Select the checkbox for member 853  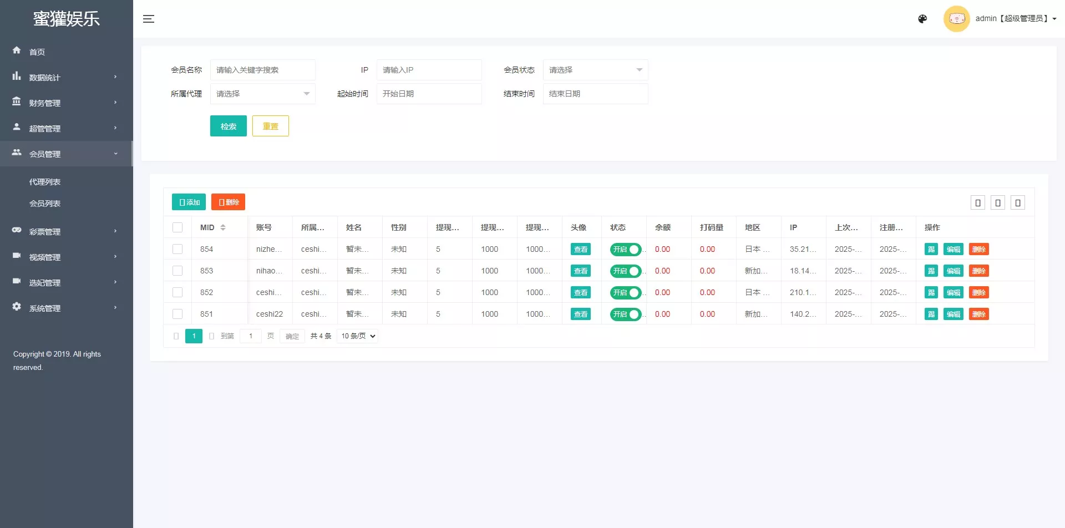[x=177, y=271]
